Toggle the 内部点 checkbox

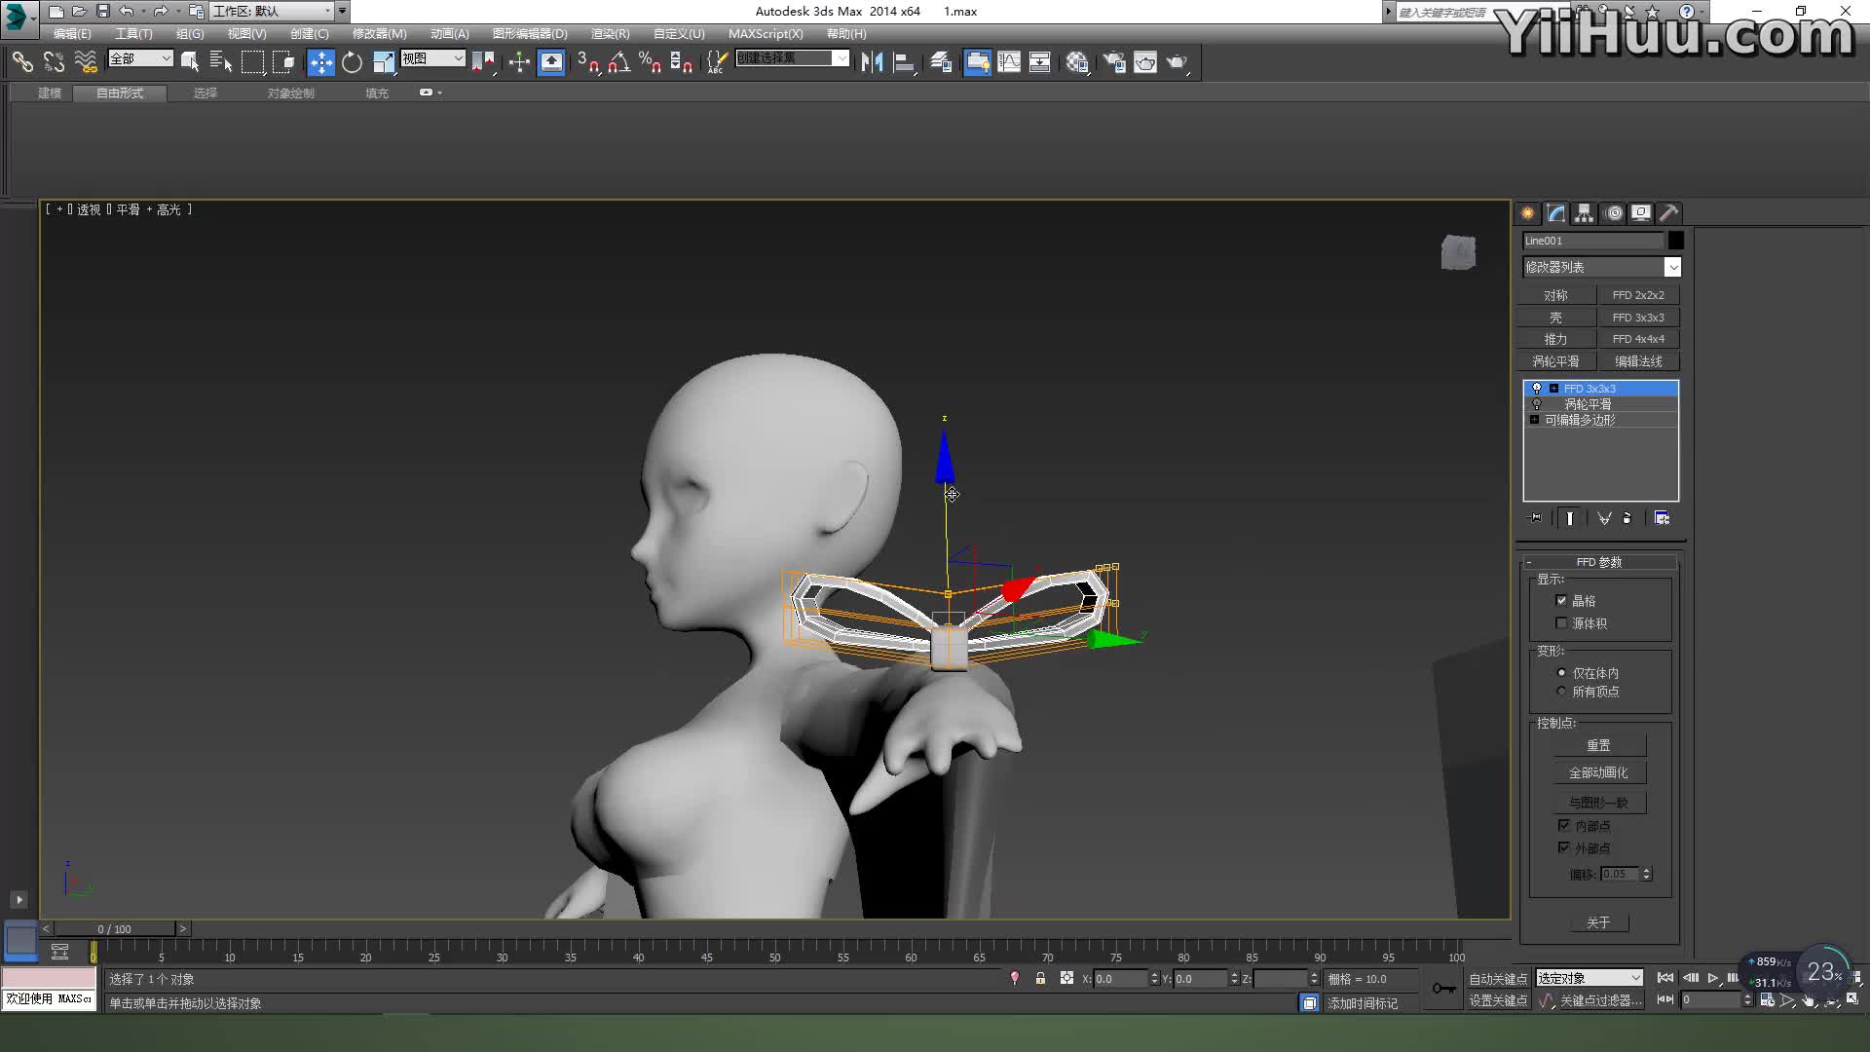point(1564,826)
